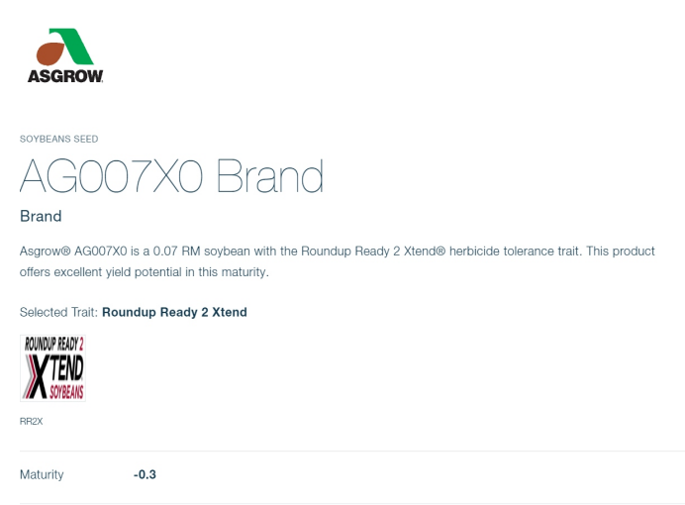Click the -0.3 maturity value
This screenshot has width=685, height=505.
coord(145,474)
